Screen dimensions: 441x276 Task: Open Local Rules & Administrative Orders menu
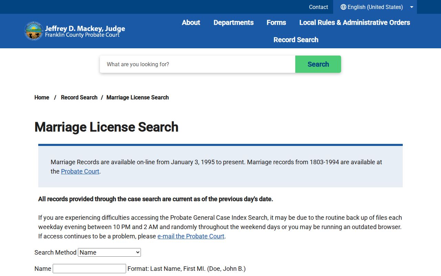355,22
